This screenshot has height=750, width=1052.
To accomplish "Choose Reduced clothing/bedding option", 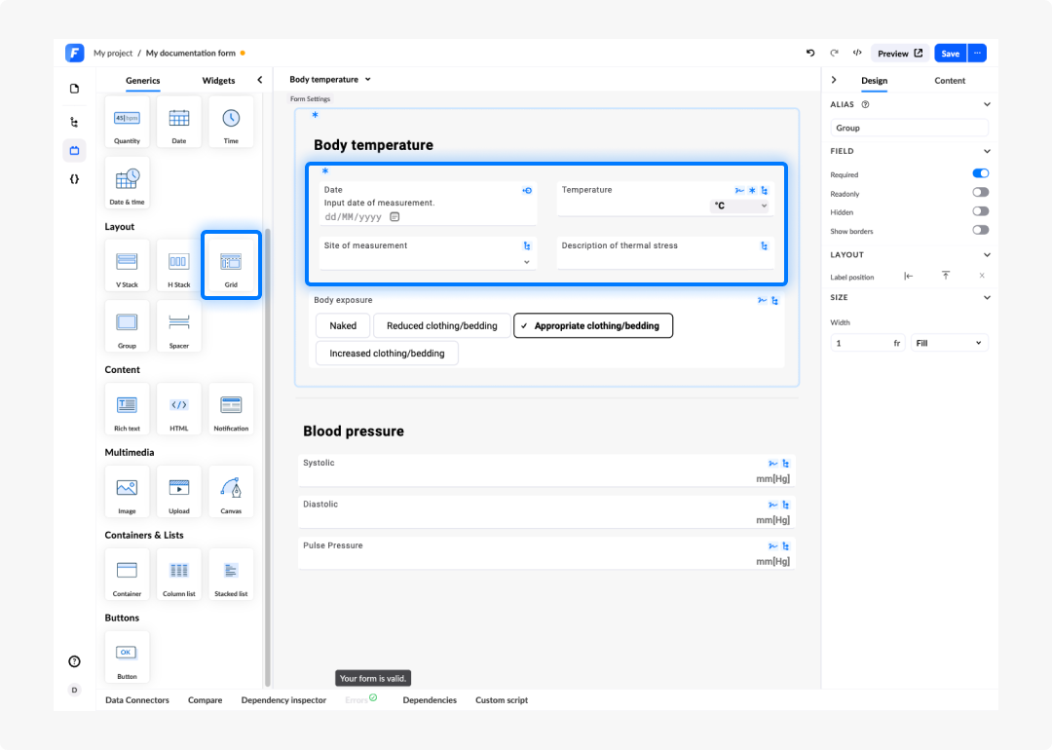I will 442,326.
